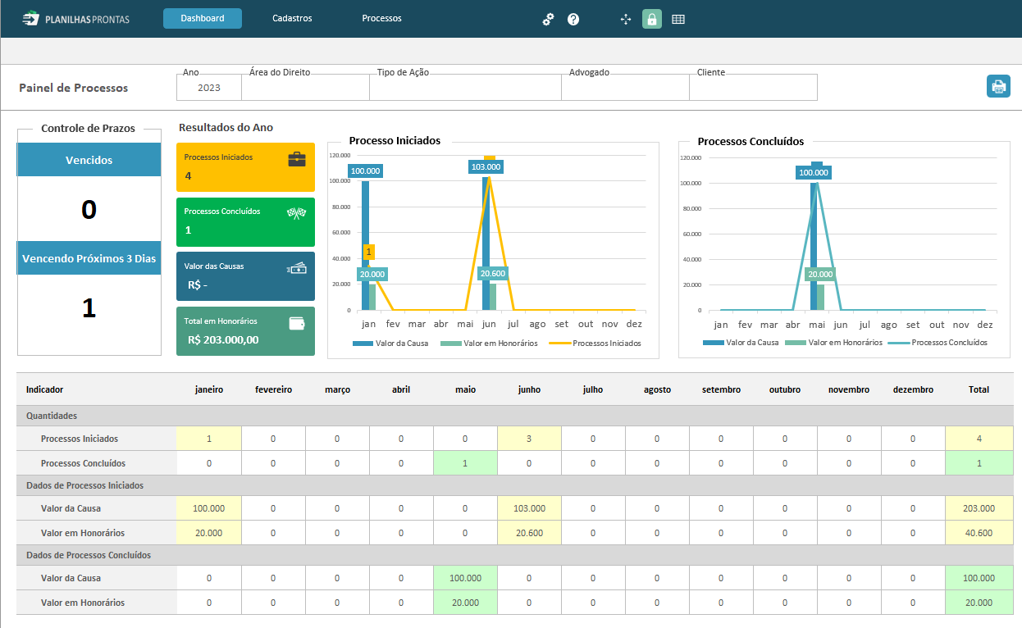This screenshot has width=1022, height=628.
Task: Click the printer icon
Action: click(x=998, y=86)
